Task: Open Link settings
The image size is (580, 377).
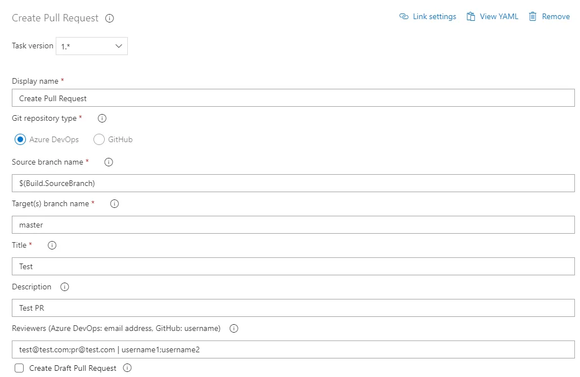Action: 427,17
